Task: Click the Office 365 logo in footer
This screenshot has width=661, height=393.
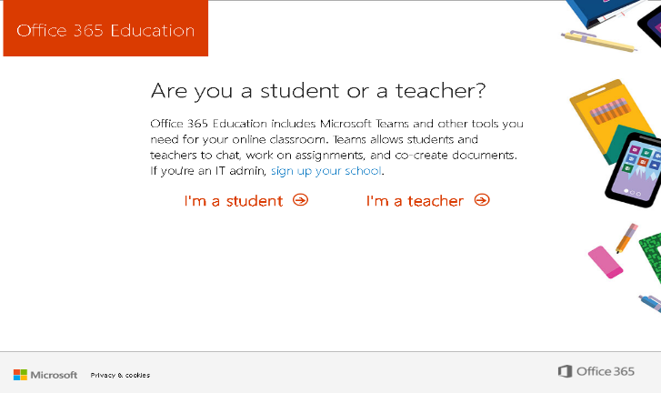Action: click(596, 371)
